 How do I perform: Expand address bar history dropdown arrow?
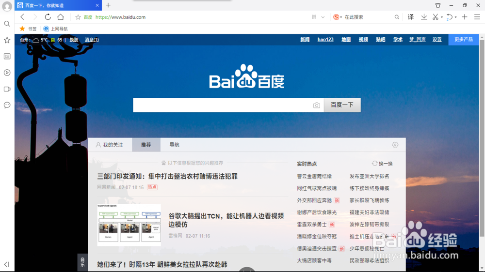point(323,17)
